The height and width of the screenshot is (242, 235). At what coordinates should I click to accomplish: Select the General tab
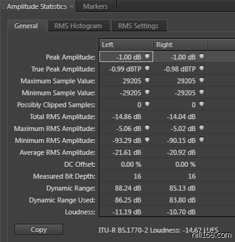pyautogui.click(x=26, y=26)
